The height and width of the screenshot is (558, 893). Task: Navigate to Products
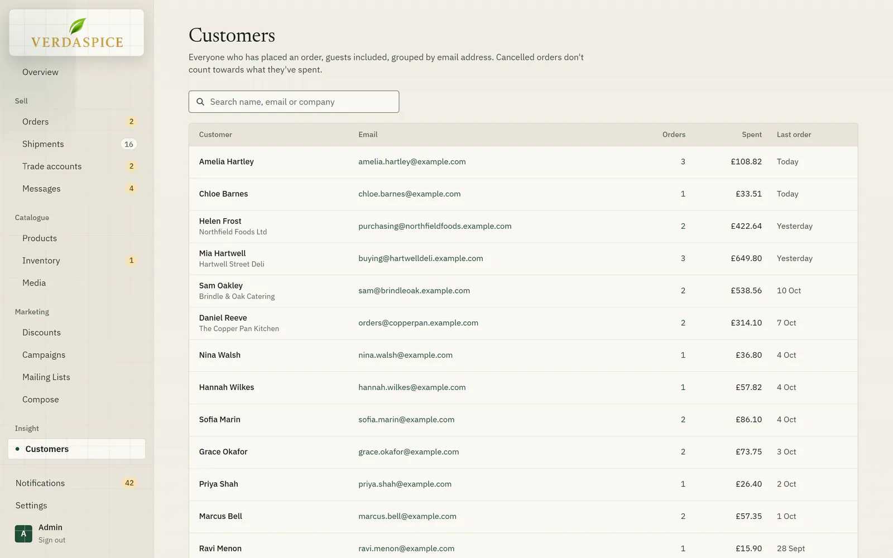click(x=76, y=238)
